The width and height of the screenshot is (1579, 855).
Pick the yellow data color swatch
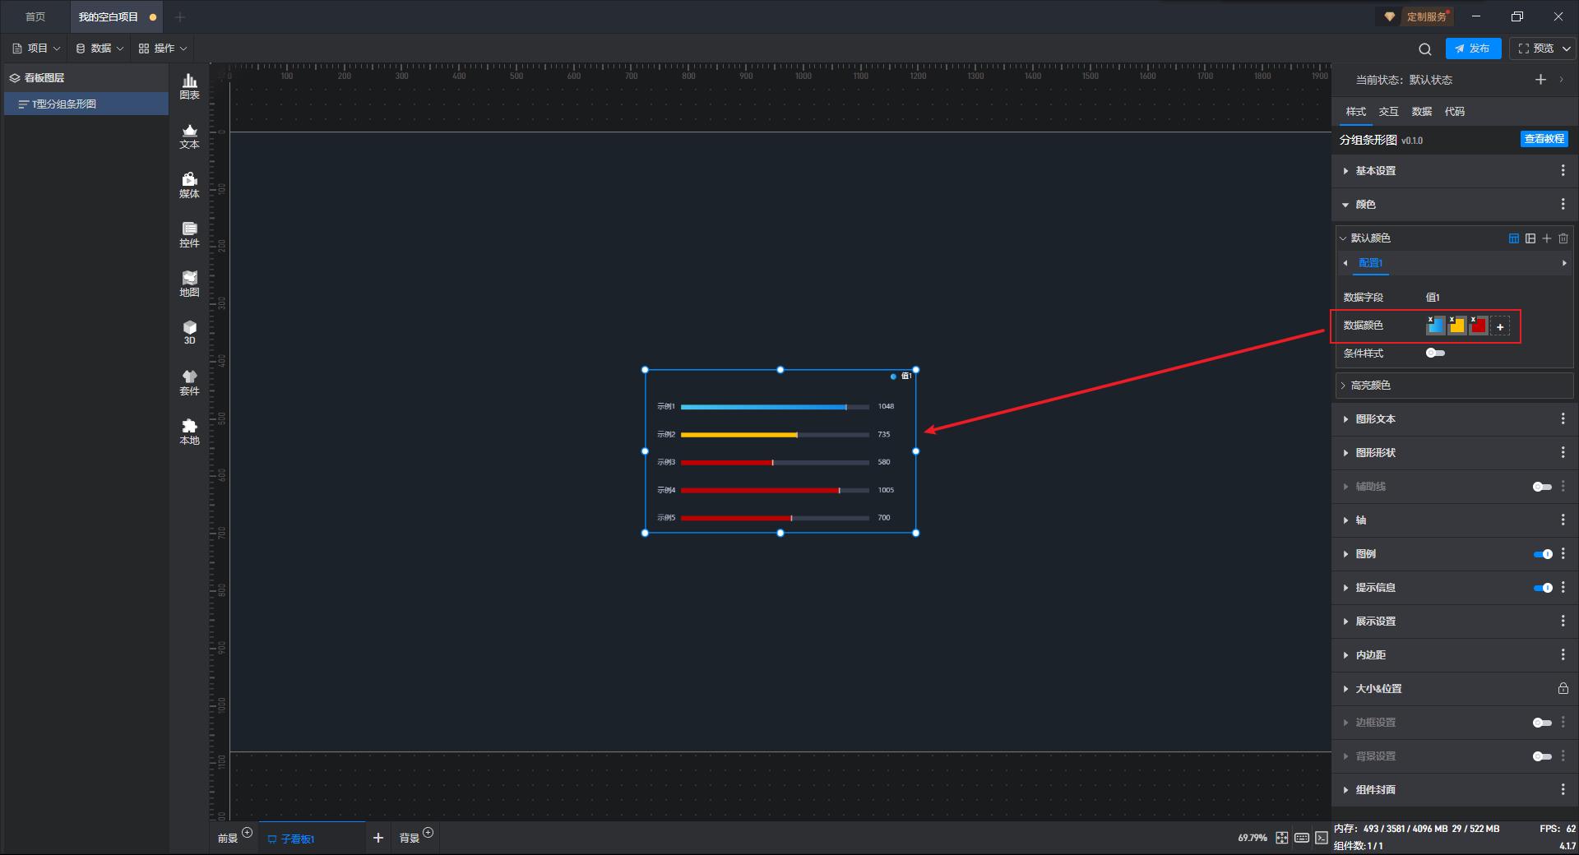1457,326
